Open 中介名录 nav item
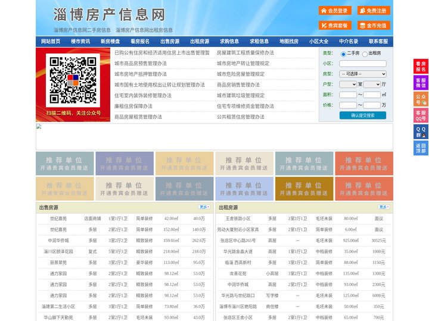The width and height of the screenshot is (429, 321). (x=349, y=42)
